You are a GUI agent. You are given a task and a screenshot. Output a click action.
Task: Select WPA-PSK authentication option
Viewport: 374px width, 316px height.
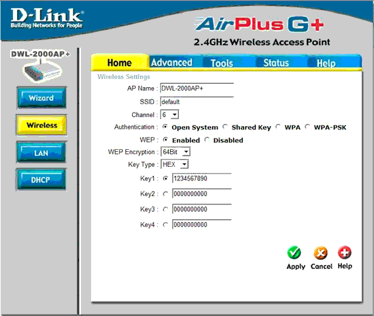(307, 127)
